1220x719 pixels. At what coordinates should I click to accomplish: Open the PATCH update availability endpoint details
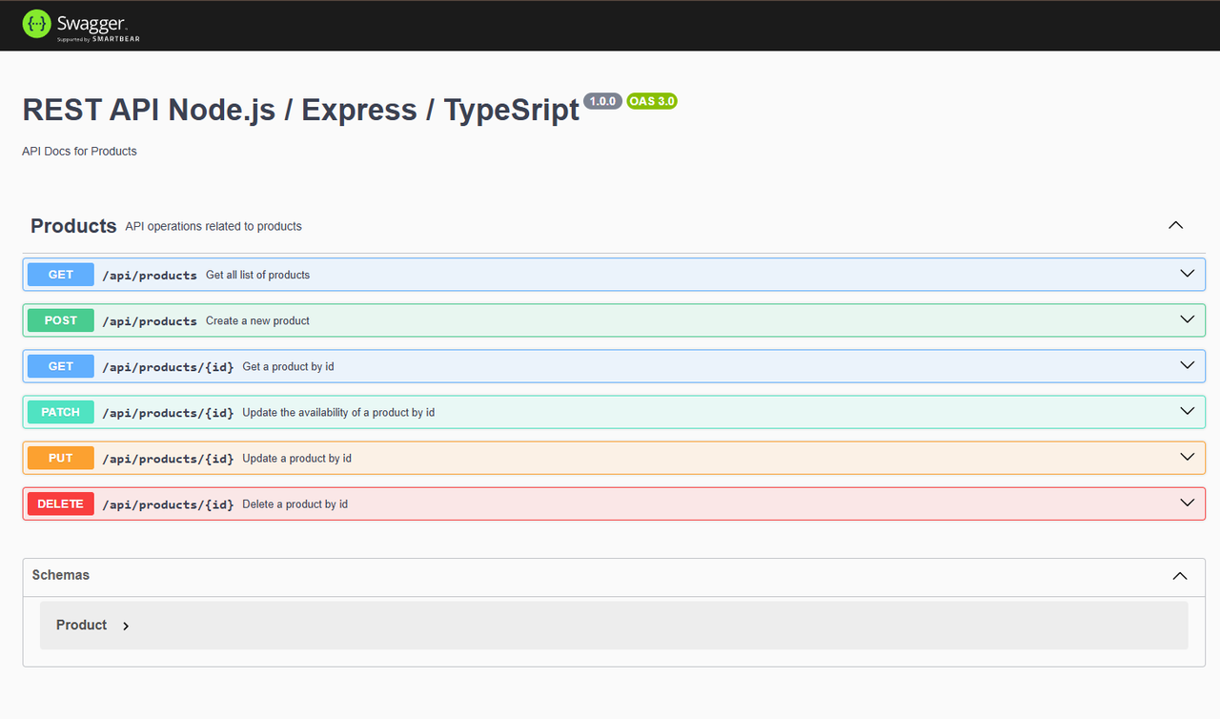[x=1188, y=411]
